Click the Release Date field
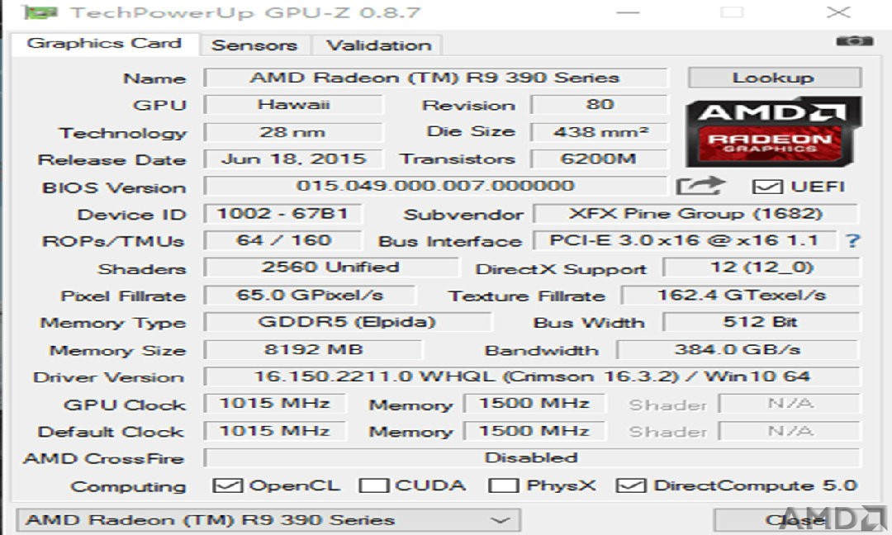892x535 pixels. click(293, 159)
